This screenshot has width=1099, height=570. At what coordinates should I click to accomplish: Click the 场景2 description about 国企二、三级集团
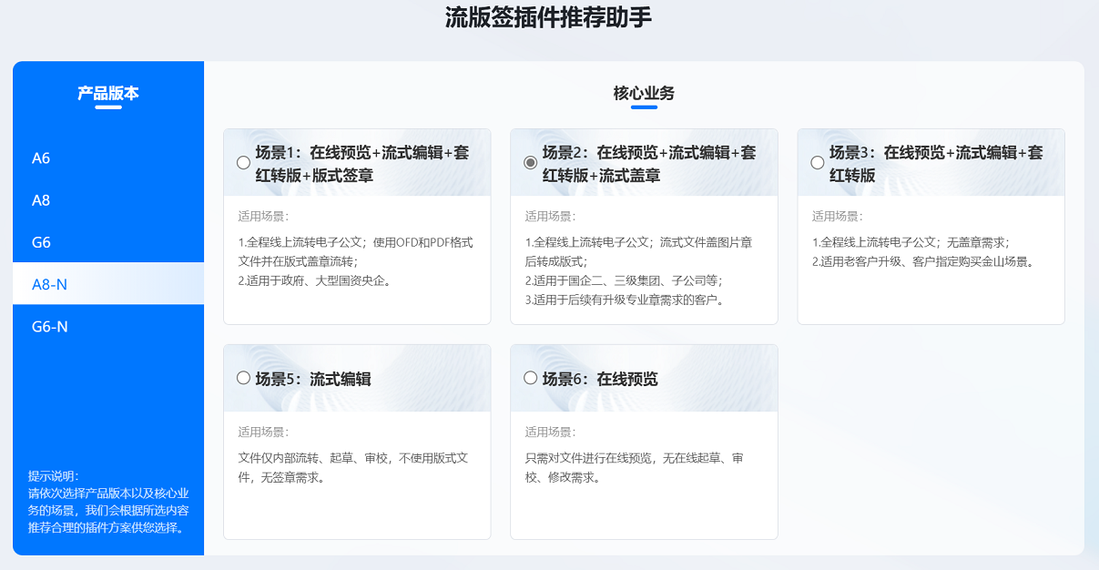[624, 280]
